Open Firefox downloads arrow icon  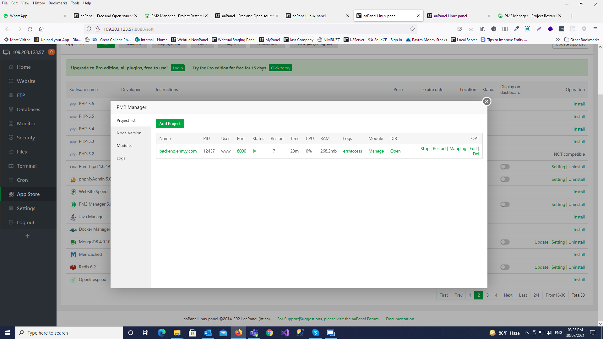(471, 29)
